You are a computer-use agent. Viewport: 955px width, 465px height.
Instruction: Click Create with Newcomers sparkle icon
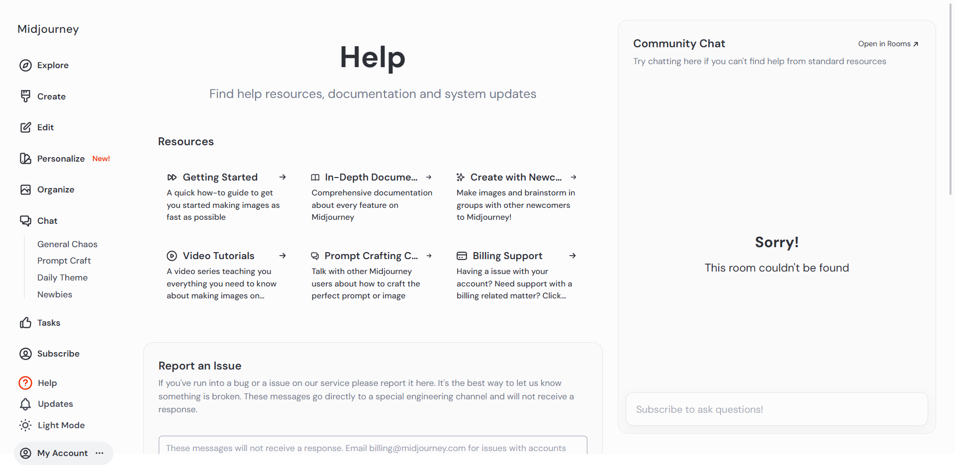(461, 177)
